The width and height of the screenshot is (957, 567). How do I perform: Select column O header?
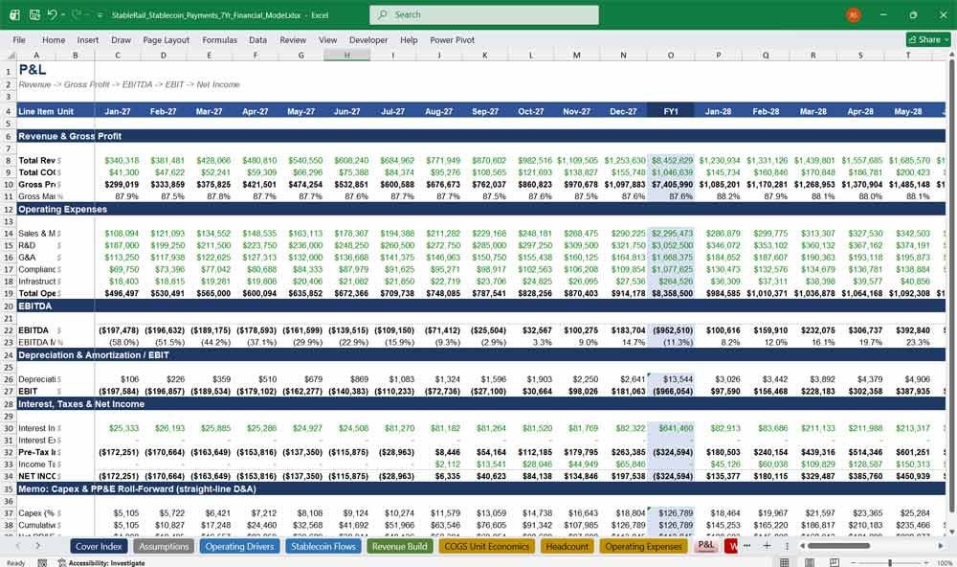coord(670,55)
